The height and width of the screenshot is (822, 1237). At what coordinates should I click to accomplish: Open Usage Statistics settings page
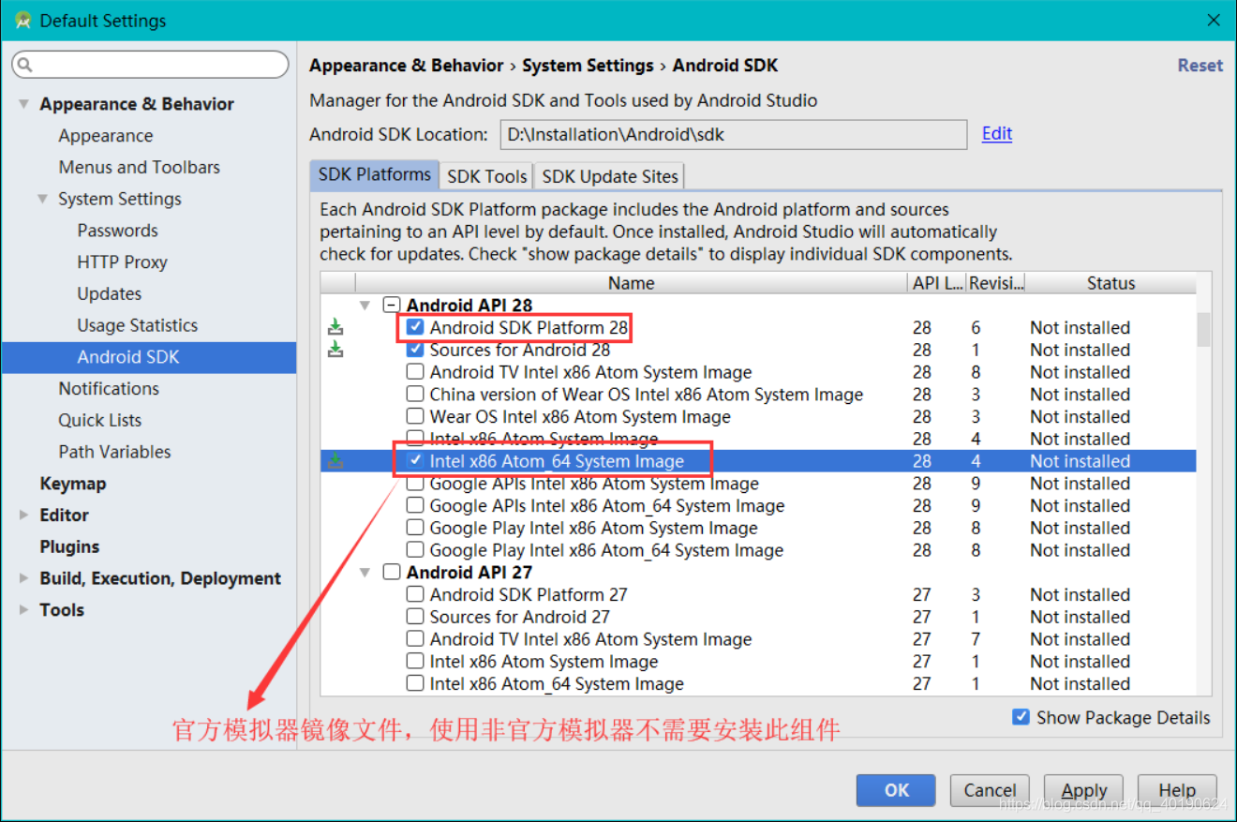[x=137, y=325]
